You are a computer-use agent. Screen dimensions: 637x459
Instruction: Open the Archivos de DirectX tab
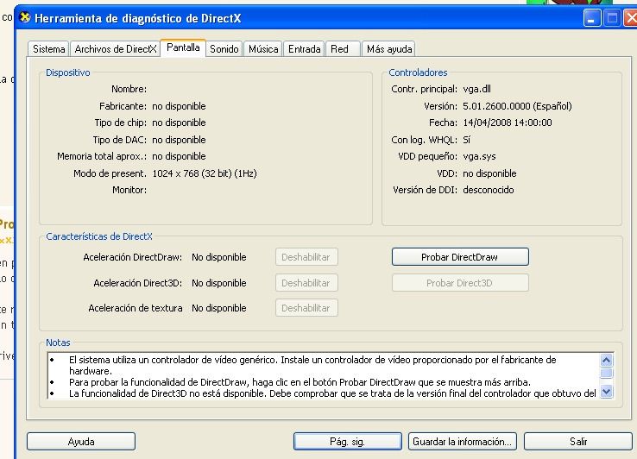tap(115, 49)
